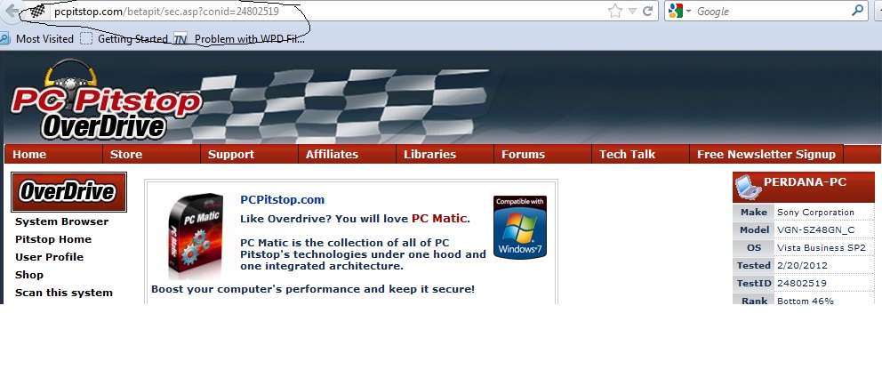Select the TestID 24802519 value

[802, 283]
